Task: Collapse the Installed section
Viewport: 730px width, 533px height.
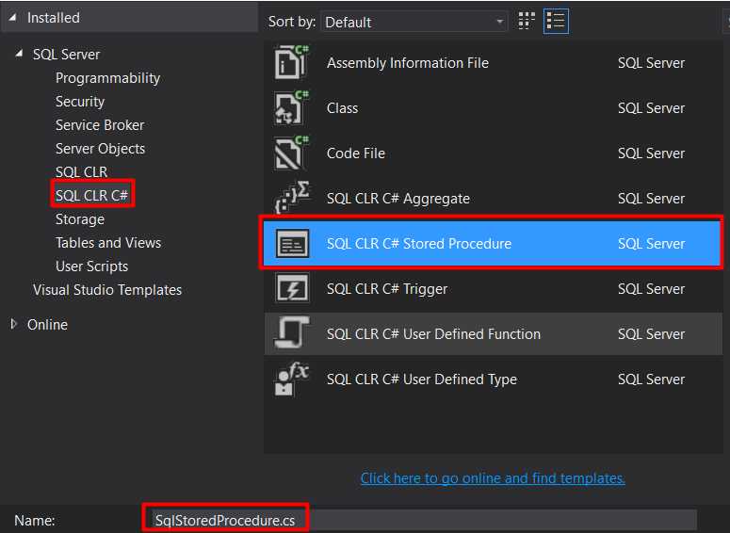Action: click(x=12, y=18)
